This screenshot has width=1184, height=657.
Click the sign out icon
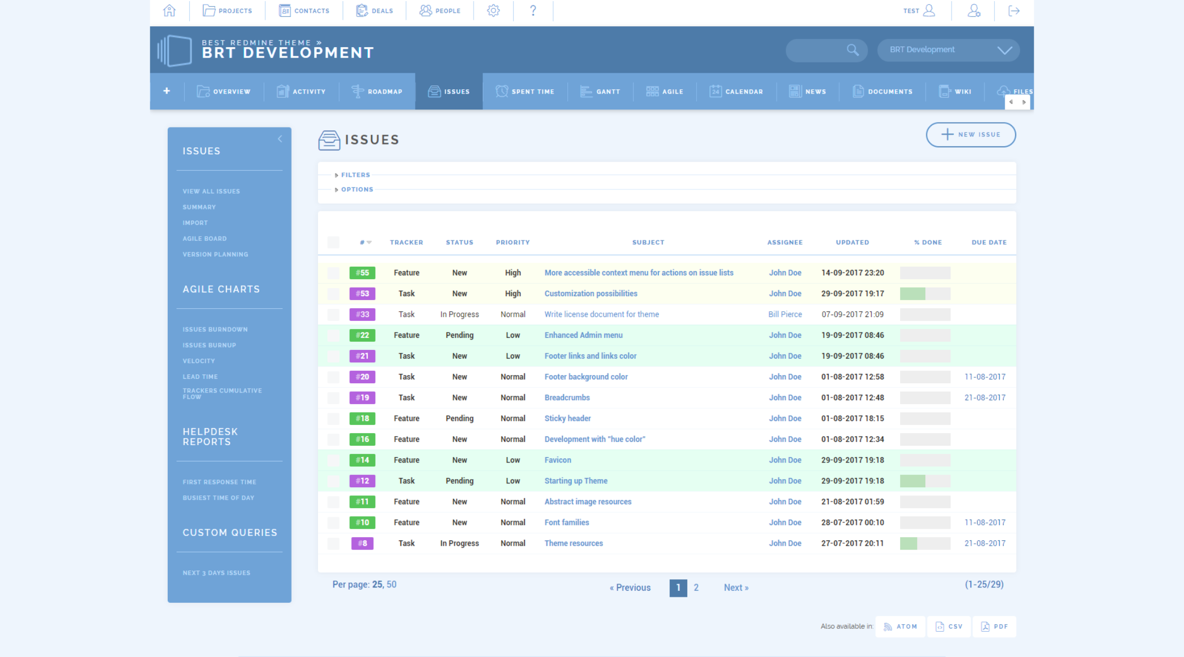[x=1014, y=10]
